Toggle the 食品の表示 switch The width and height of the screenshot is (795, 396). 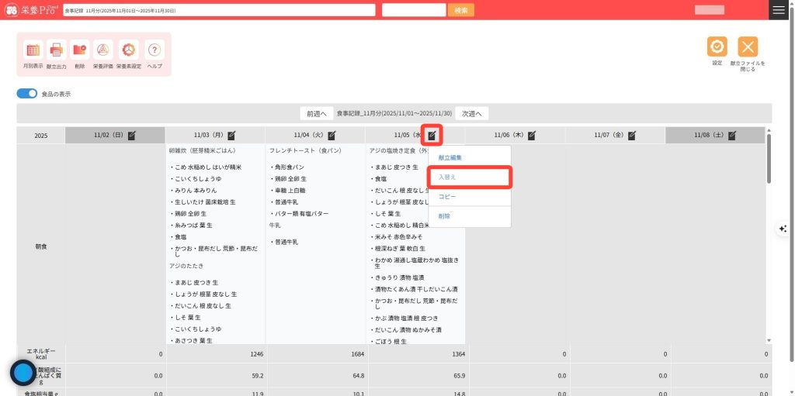[x=27, y=94]
